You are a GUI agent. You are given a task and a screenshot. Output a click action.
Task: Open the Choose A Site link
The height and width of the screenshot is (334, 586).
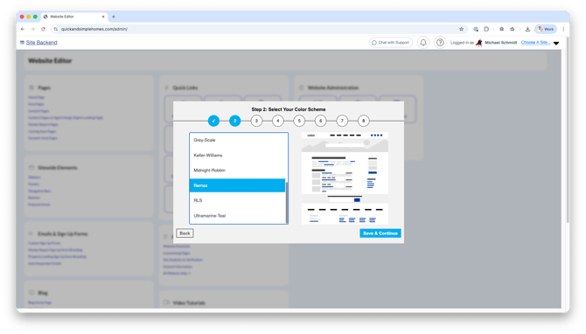[535, 43]
